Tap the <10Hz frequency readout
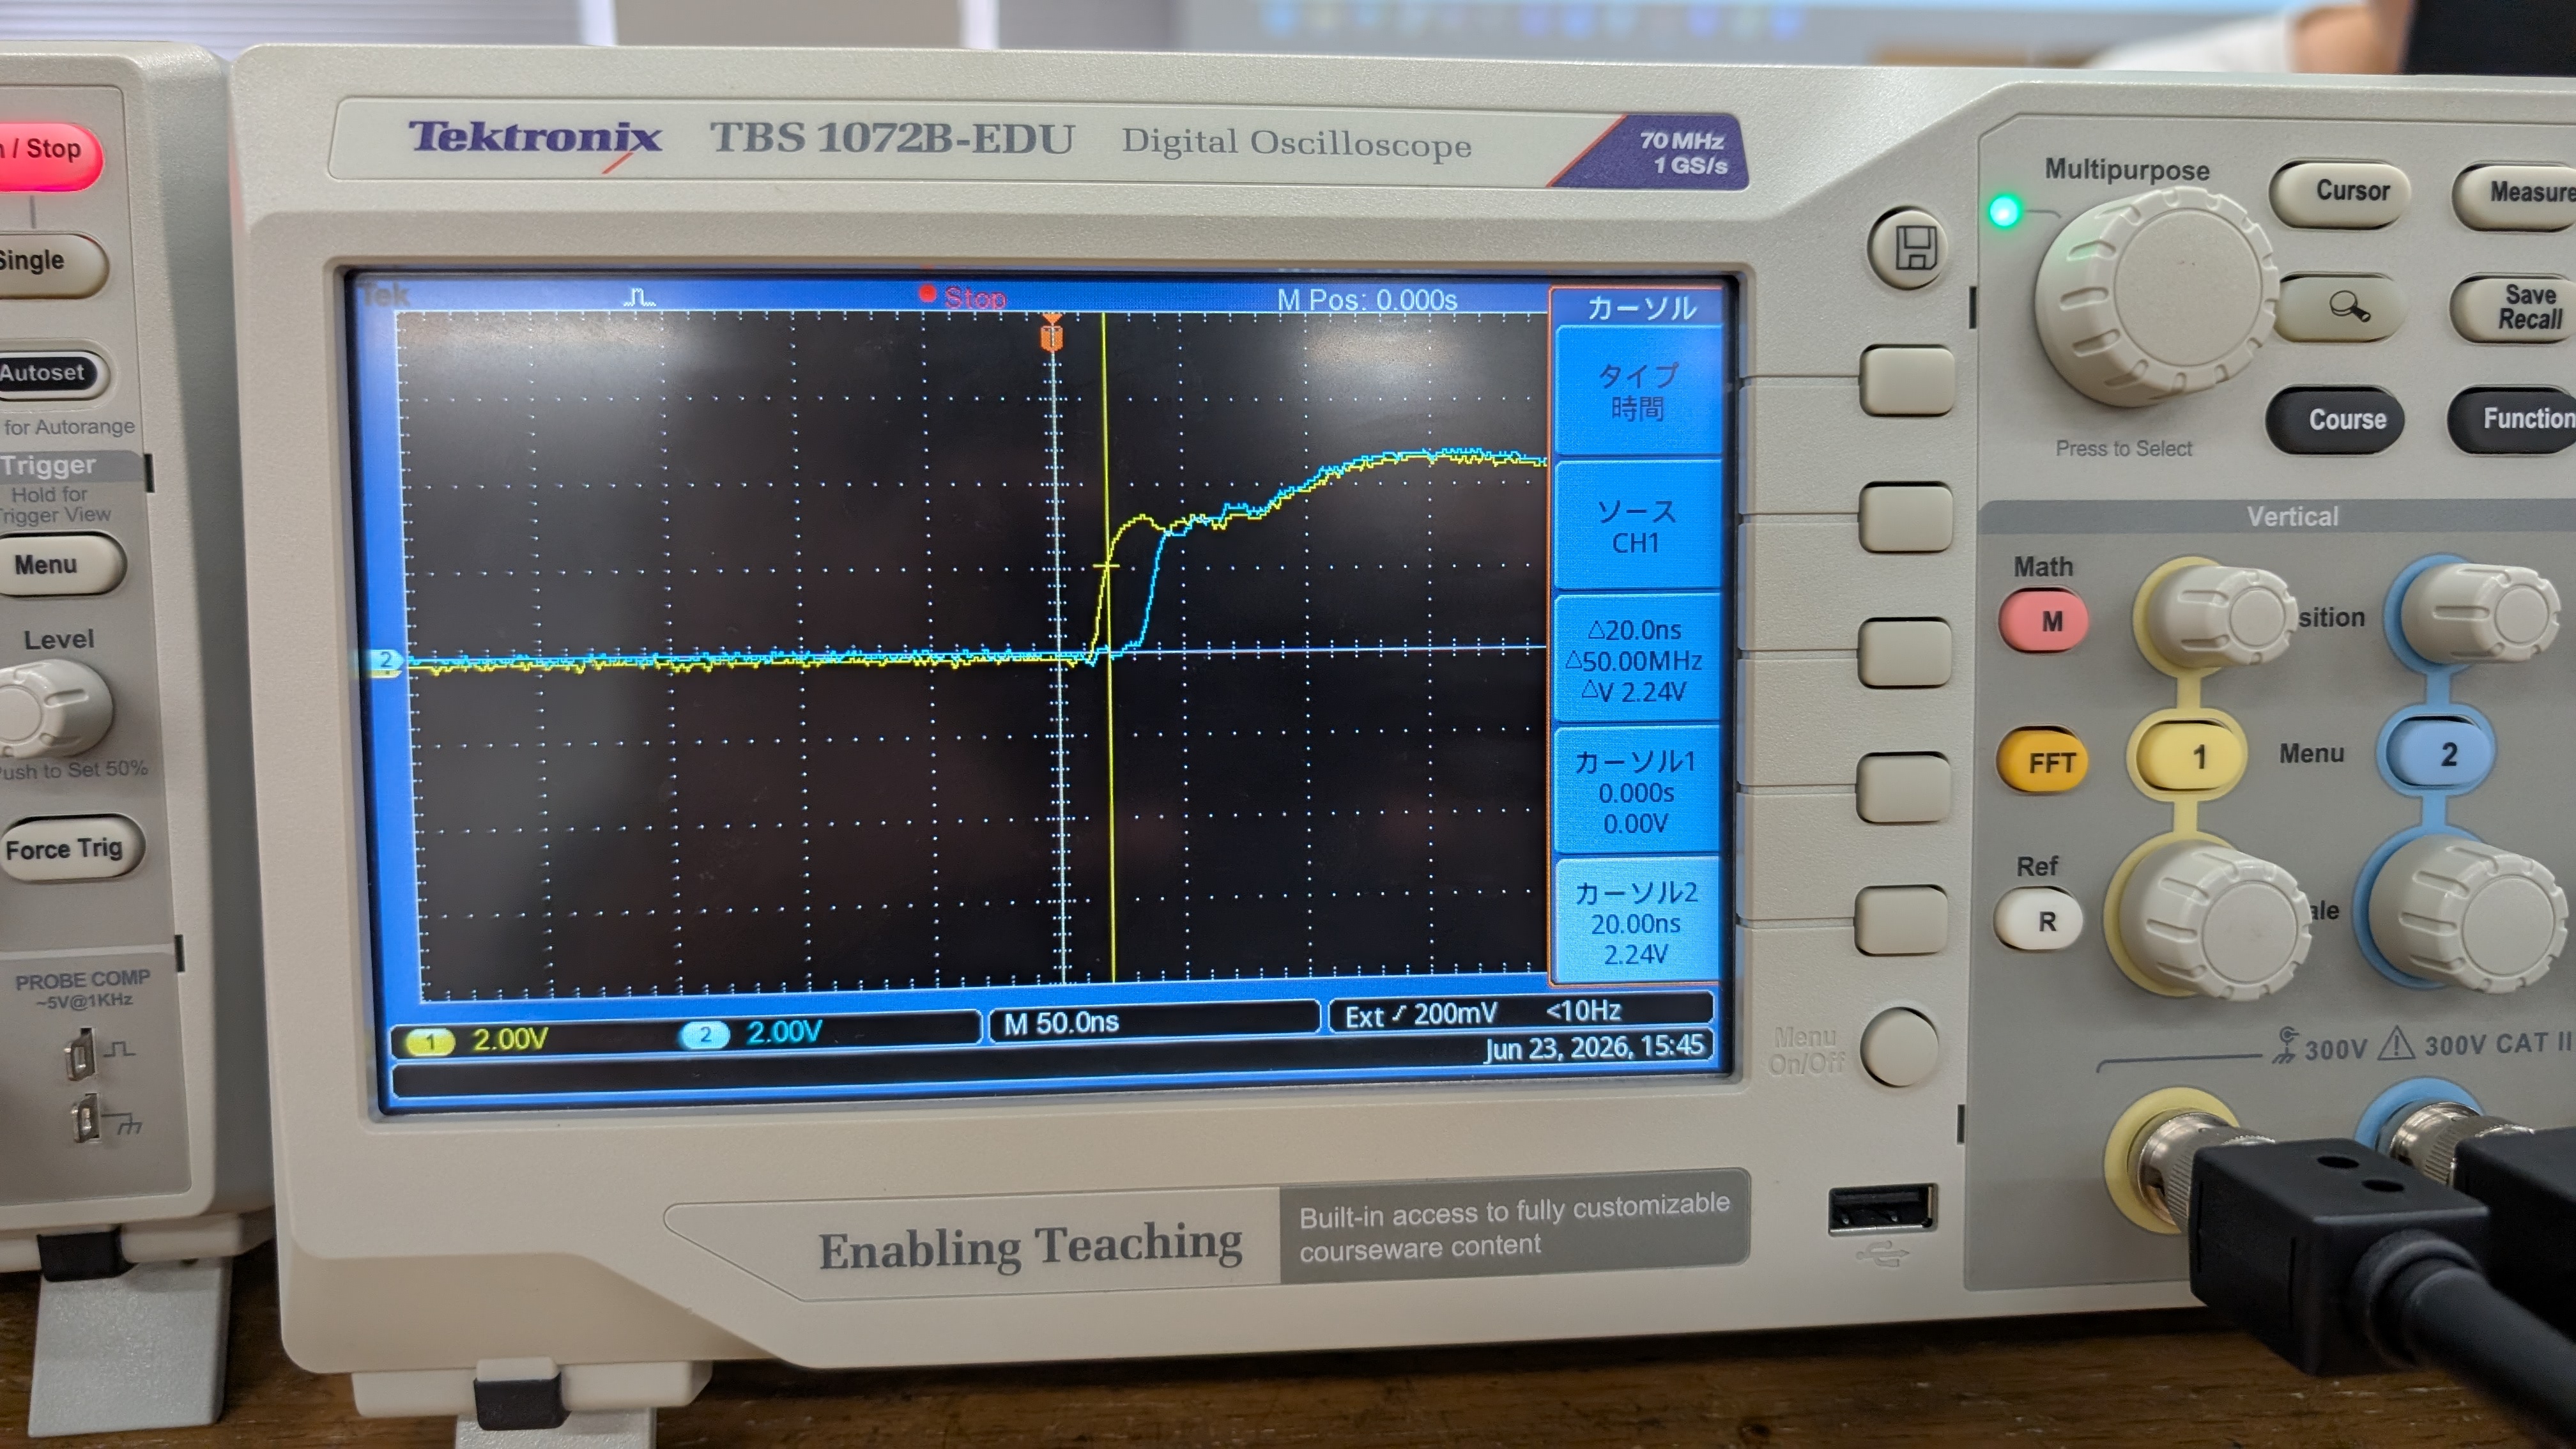The width and height of the screenshot is (2576, 1449). click(1583, 1011)
